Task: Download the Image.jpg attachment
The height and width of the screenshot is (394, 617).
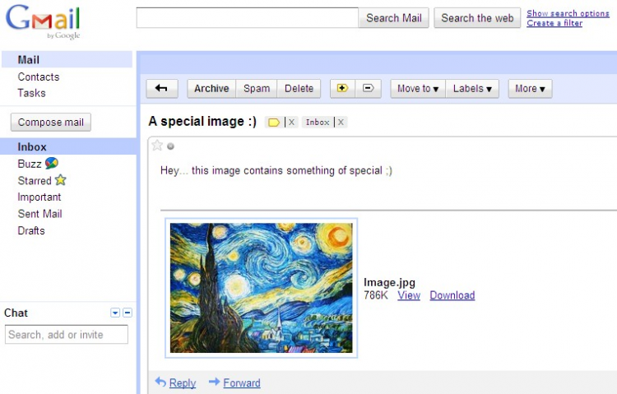Action: click(452, 295)
